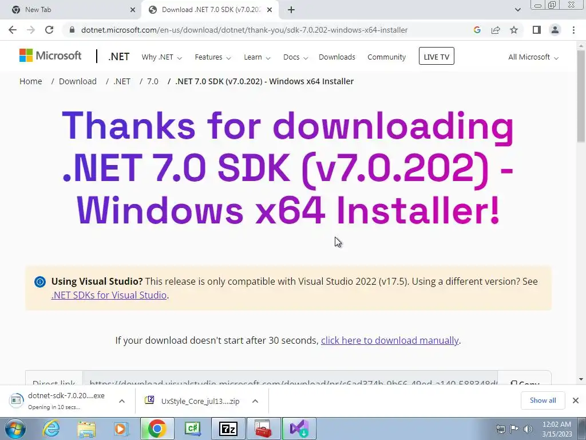The height and width of the screenshot is (440, 586).
Task: Click the address bar URL
Action: click(x=244, y=30)
